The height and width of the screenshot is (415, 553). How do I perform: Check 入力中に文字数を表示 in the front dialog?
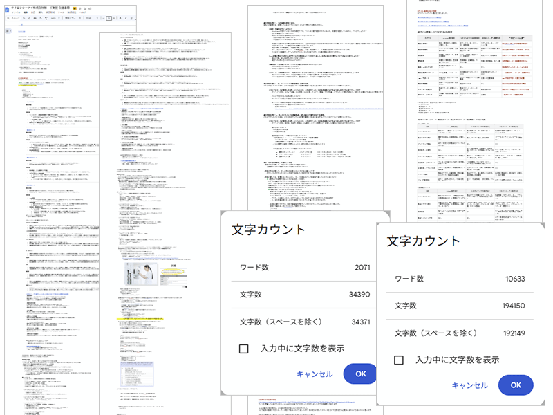point(399,360)
